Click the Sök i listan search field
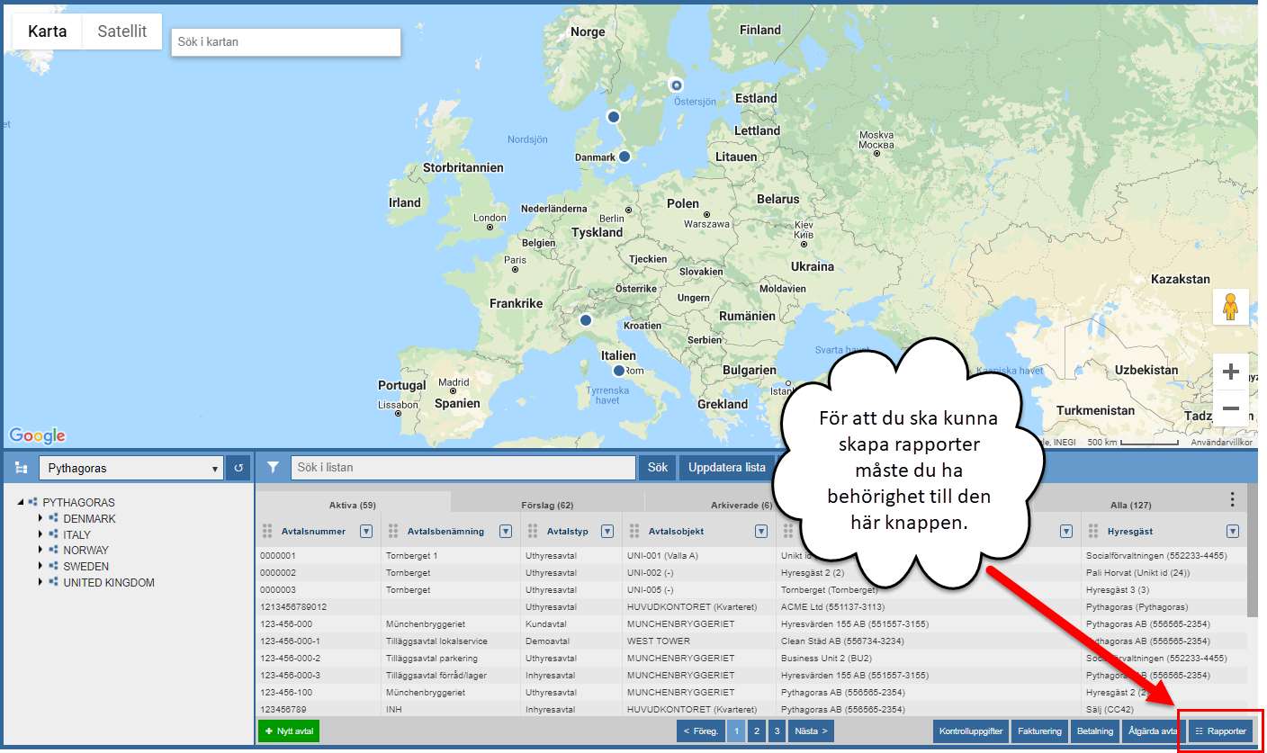Screen dimensions: 1267x753 tap(463, 468)
